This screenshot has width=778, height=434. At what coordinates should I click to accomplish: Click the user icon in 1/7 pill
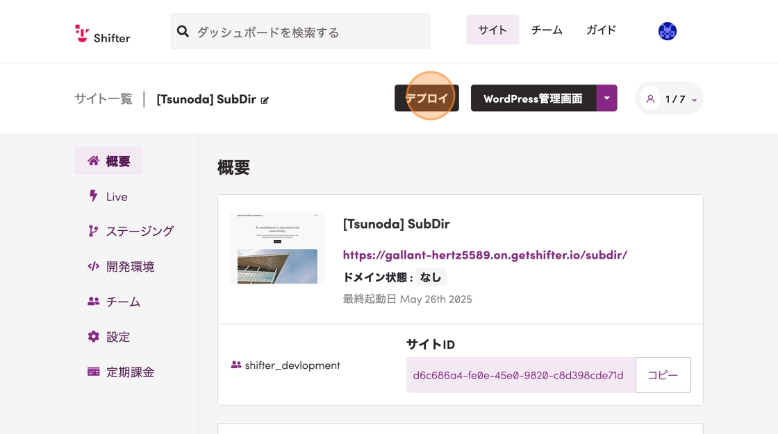[650, 99]
